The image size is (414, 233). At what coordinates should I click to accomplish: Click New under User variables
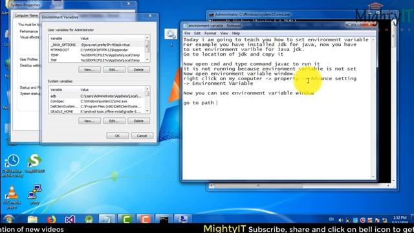89,70
